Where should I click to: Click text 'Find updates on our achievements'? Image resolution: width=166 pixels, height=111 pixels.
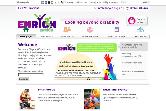[120, 95]
